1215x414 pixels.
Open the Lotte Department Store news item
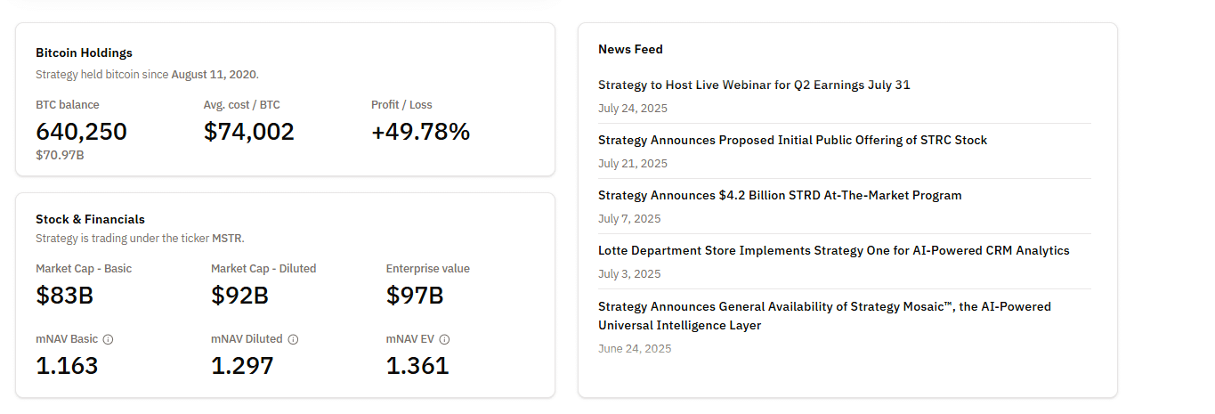click(x=833, y=251)
